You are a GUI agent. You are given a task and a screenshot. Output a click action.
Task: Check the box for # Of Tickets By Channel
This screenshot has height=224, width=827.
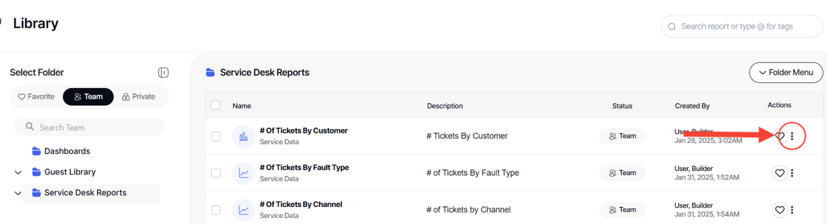[216, 209]
